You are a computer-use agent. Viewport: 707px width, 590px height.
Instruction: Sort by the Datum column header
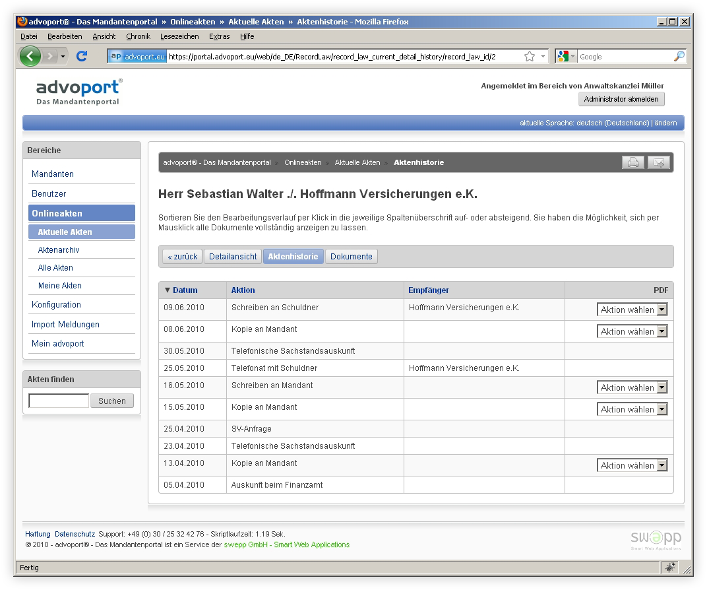click(185, 290)
